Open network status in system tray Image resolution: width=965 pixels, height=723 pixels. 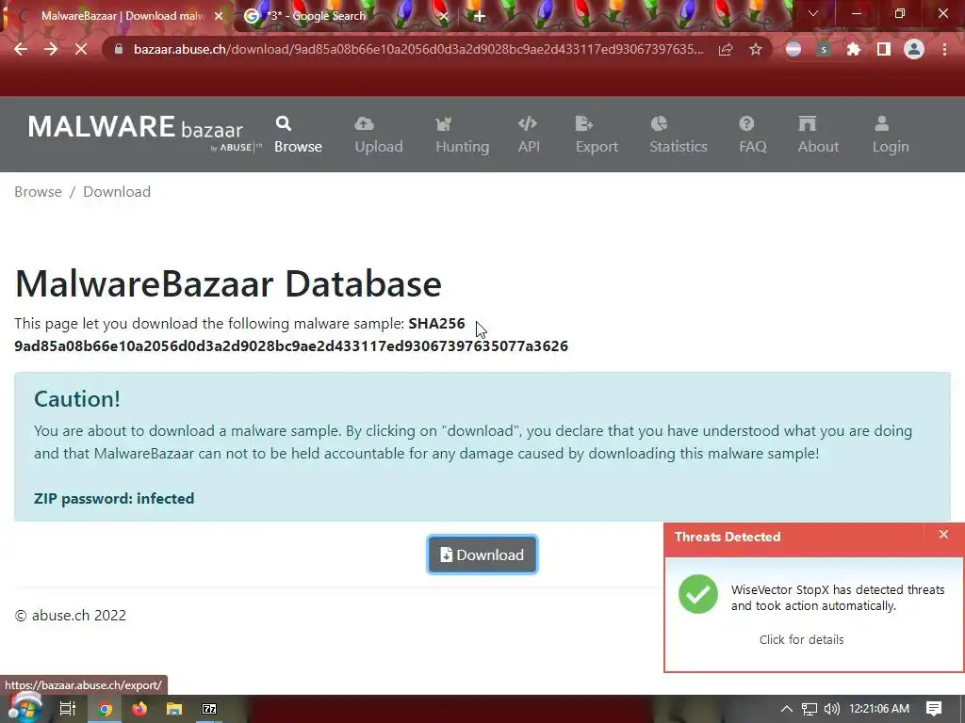click(810, 709)
